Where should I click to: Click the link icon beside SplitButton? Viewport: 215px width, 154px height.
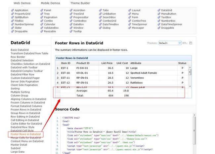click(13, 17)
